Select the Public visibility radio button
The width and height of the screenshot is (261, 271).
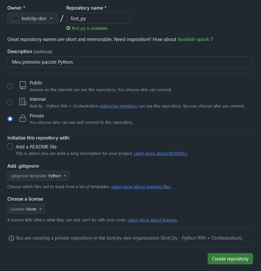[x=10, y=86]
